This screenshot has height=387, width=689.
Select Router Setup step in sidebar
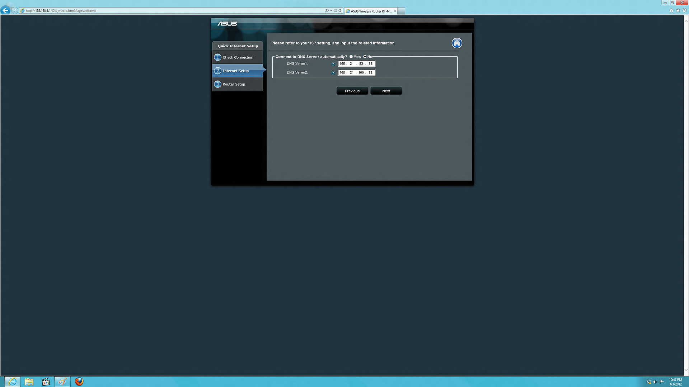point(234,84)
